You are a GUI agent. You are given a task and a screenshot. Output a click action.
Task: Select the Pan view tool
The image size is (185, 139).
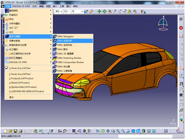tap(108, 131)
